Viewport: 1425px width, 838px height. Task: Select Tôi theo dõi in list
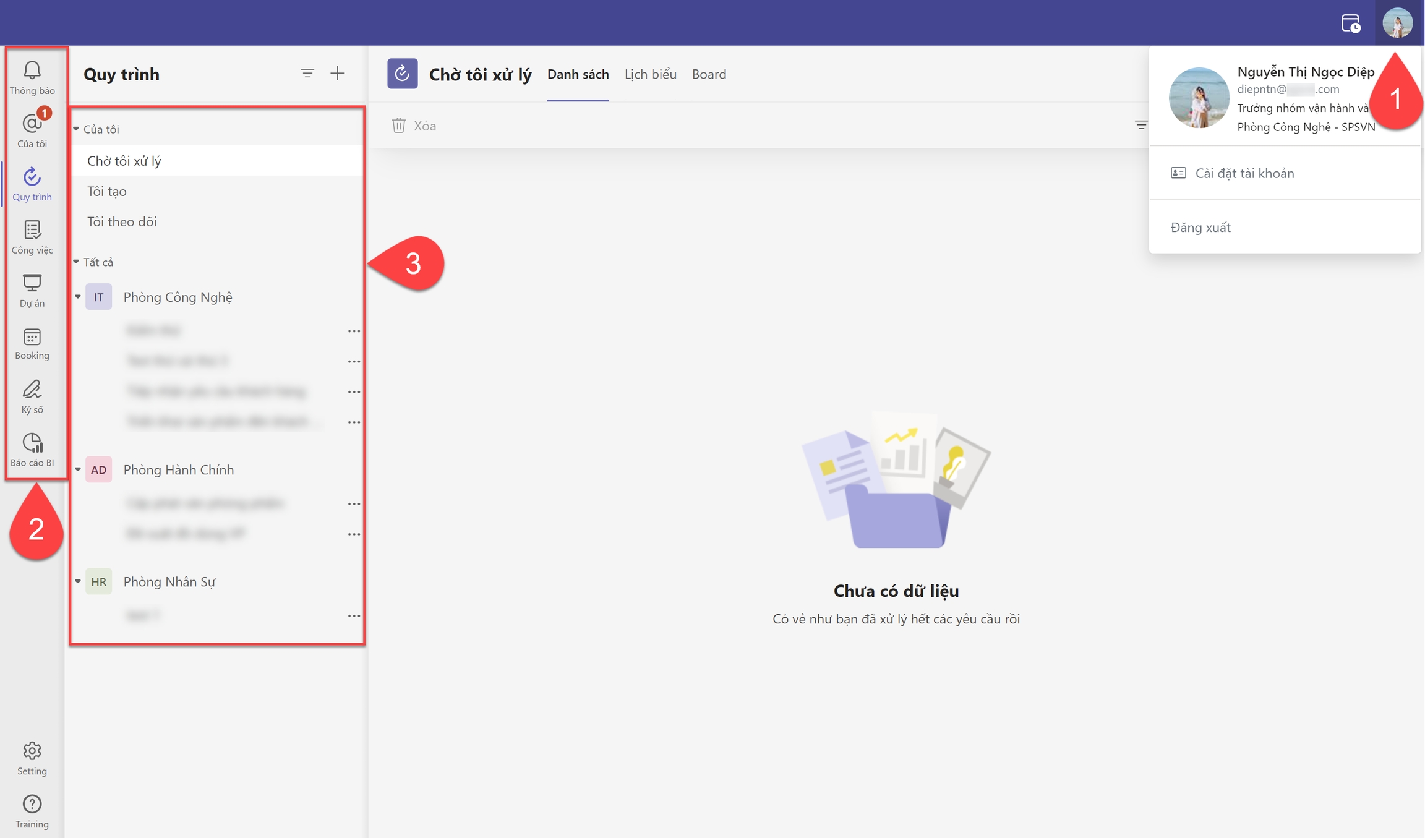click(122, 222)
